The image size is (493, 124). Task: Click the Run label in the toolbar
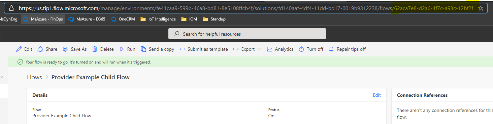click(131, 49)
